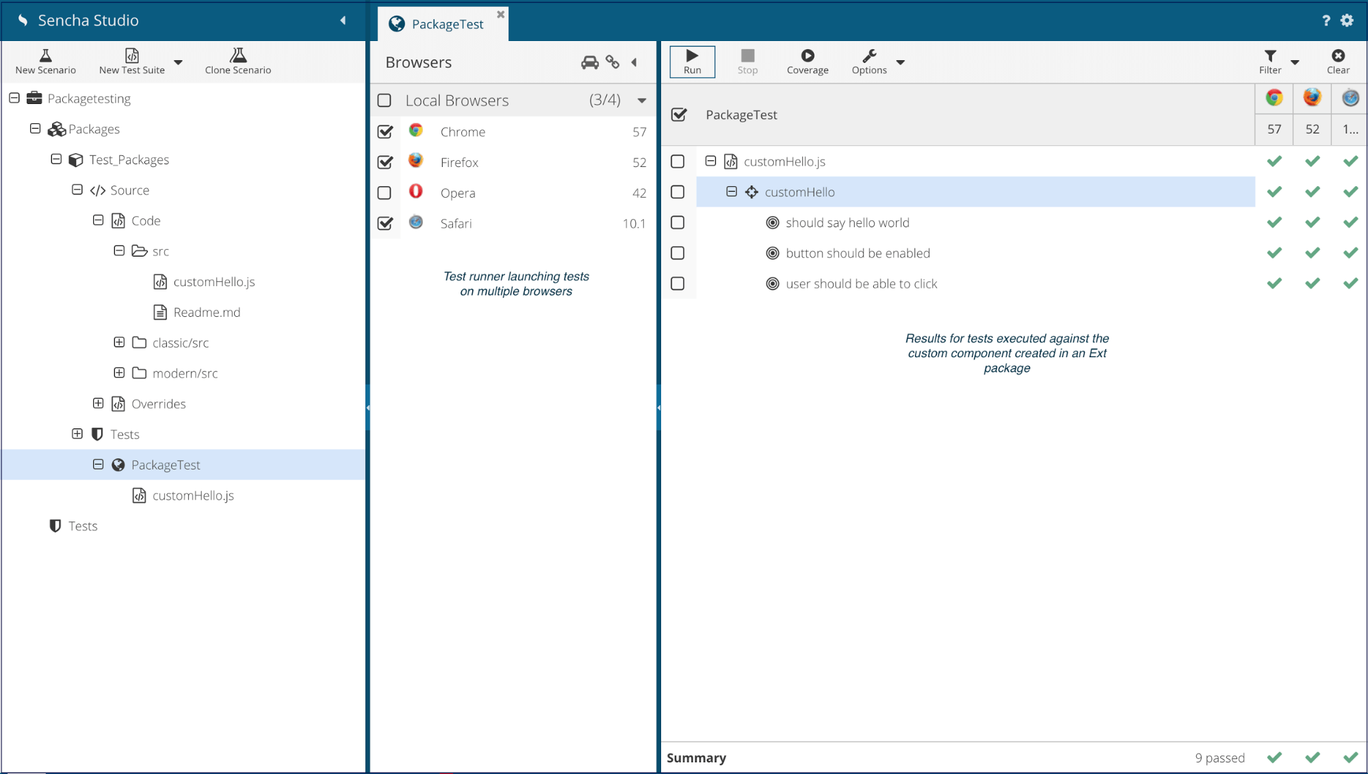Viewport: 1368px width, 774px height.
Task: Expand the Overrides node
Action: [98, 403]
